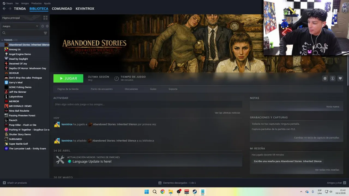Open Google Chrome from taskbar
Screen dimensions: 349x196
[163, 192]
